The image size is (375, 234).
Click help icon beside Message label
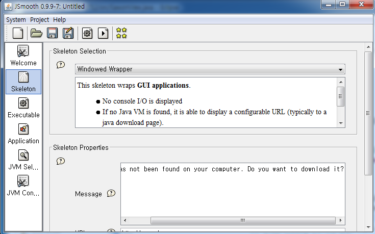[x=111, y=193]
